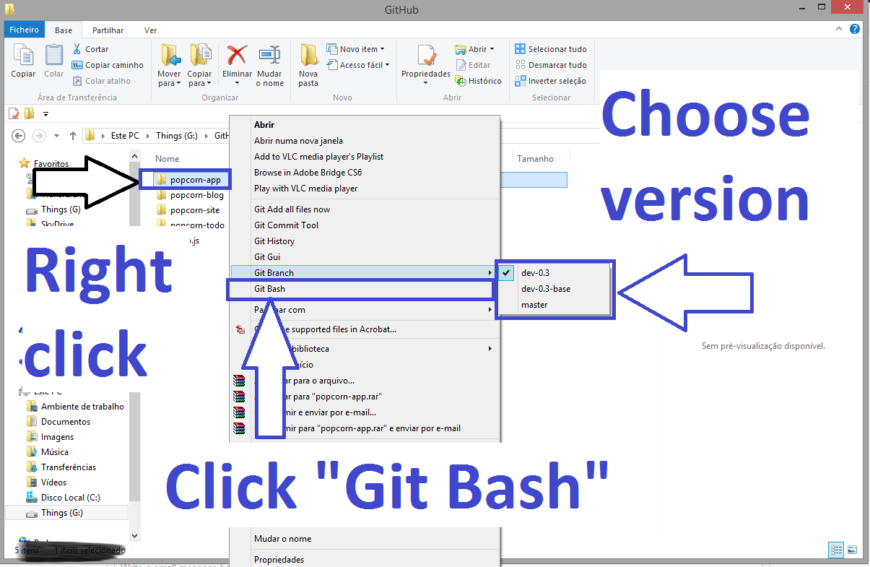
Task: Create a Nova pasta from ribbon
Action: pyautogui.click(x=308, y=65)
